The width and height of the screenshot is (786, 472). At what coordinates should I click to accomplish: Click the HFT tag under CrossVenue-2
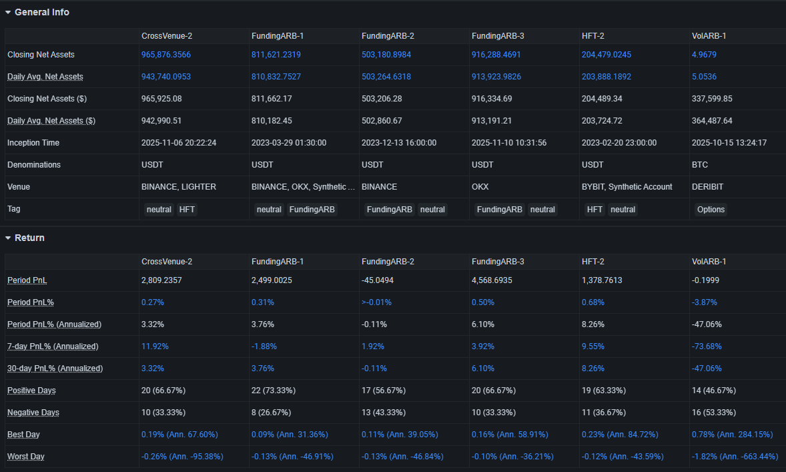187,210
